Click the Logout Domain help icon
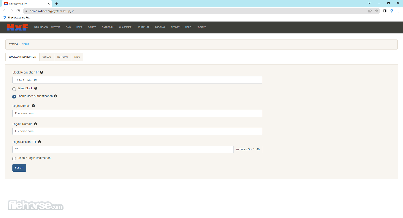403x218 pixels. coord(35,124)
